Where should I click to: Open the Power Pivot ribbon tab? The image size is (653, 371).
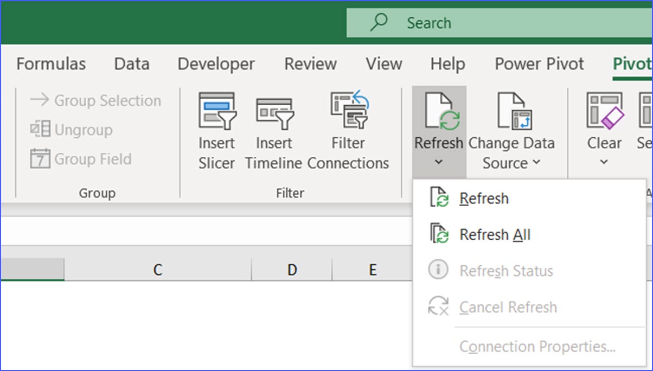click(539, 63)
